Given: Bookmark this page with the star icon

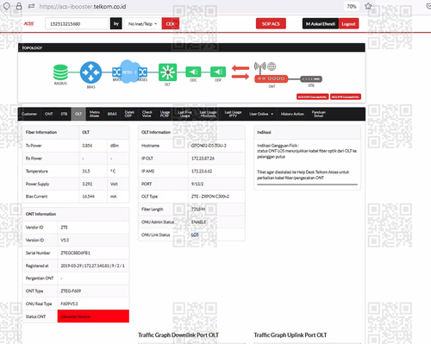Looking at the screenshot, I should point(368,6).
